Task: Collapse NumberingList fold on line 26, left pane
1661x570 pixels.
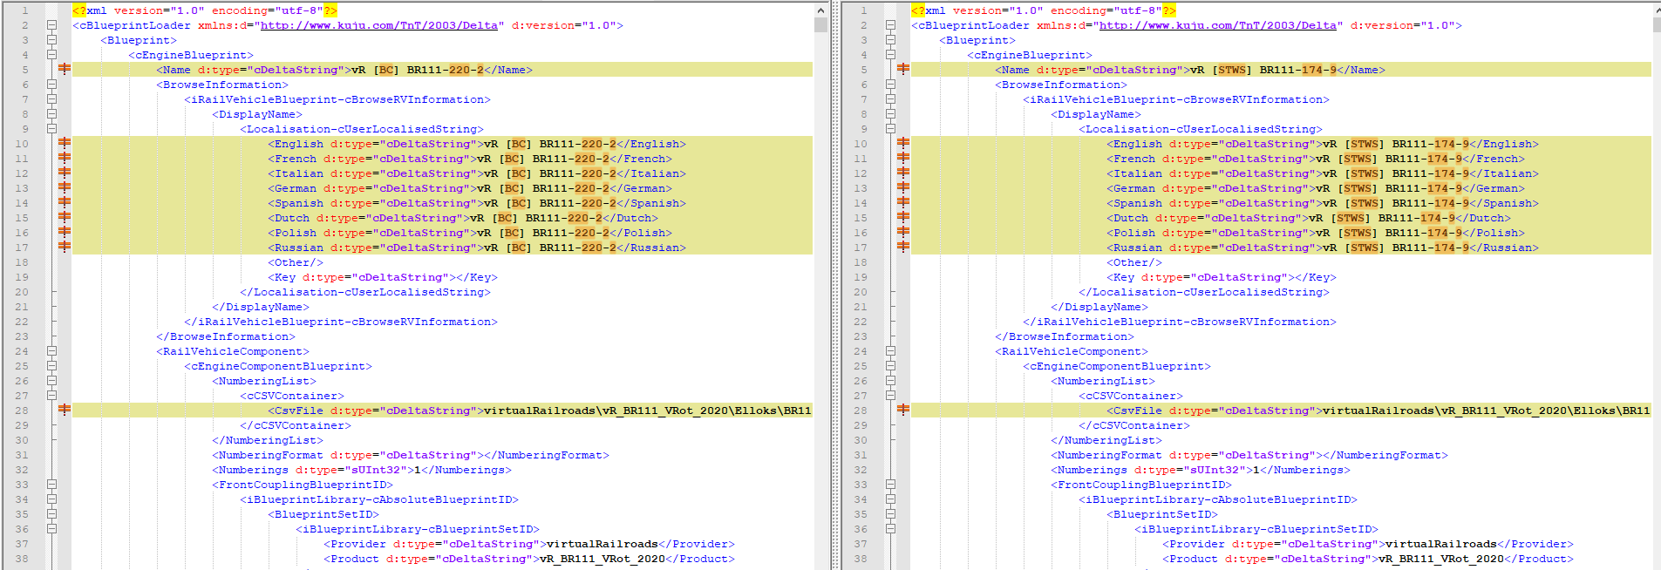Action: [x=51, y=381]
